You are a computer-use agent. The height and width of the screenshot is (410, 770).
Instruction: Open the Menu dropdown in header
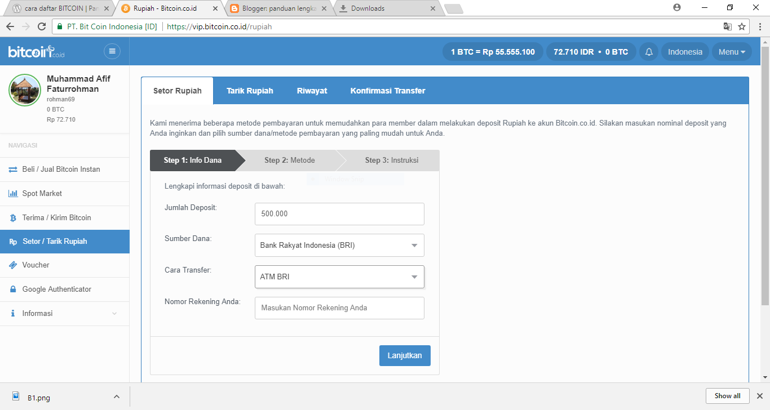tap(732, 52)
